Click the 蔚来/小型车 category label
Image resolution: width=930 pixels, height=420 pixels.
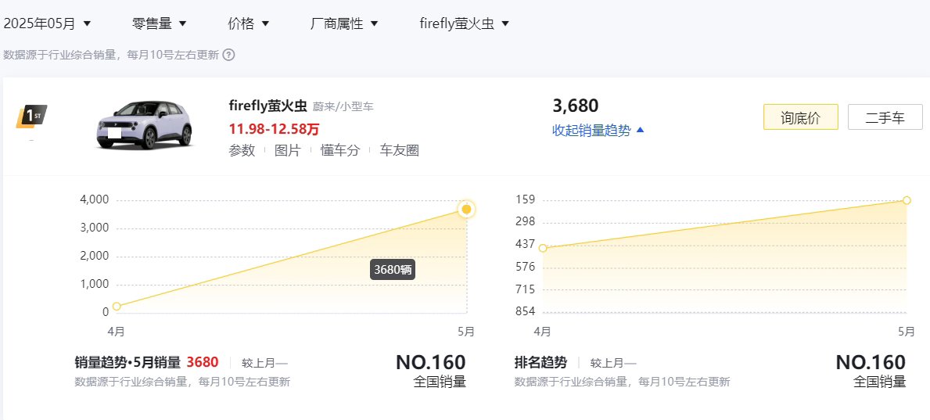343,107
